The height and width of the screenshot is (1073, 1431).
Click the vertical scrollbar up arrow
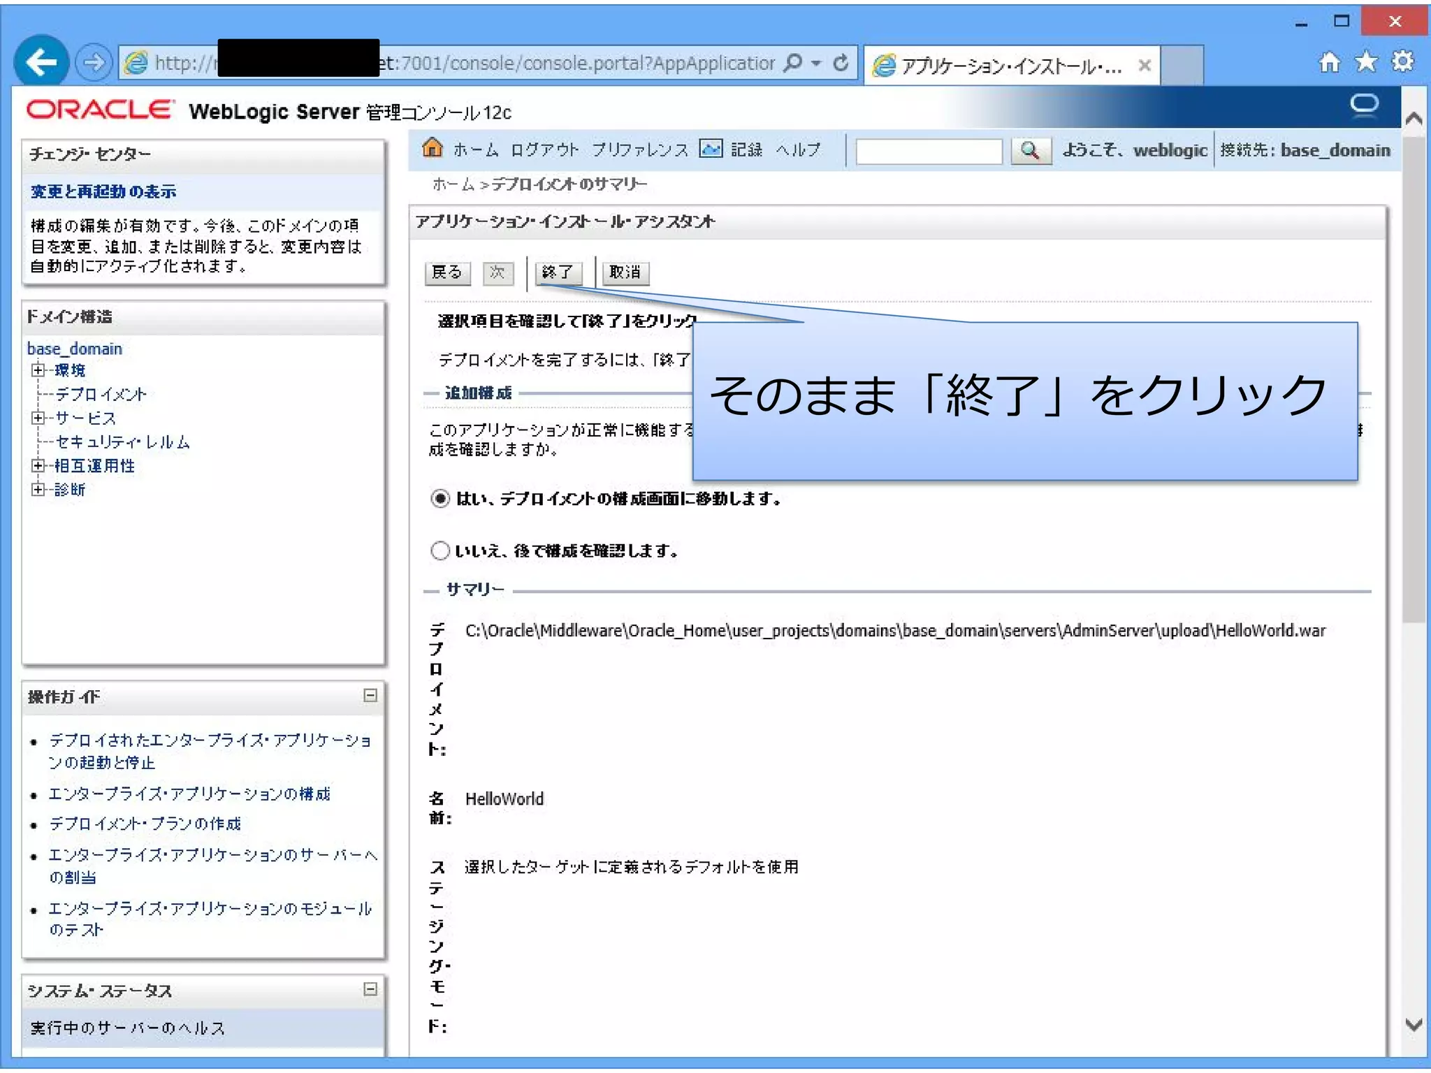point(1414,118)
